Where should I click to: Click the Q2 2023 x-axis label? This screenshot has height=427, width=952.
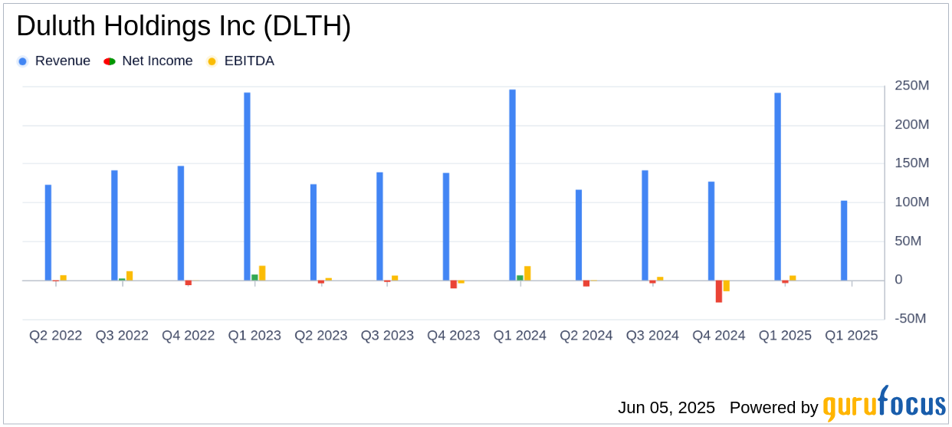click(x=321, y=336)
